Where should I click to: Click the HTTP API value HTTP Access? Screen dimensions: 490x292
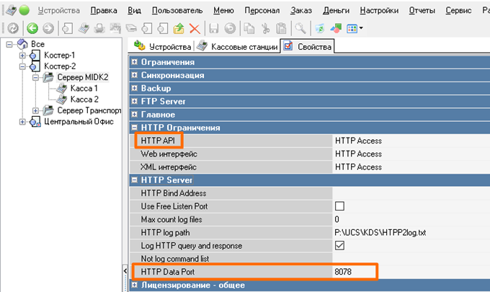coord(358,141)
